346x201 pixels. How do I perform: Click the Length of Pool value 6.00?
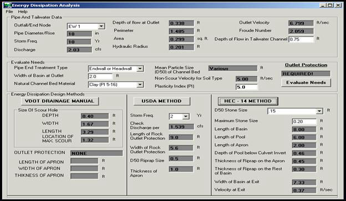pos(304,137)
